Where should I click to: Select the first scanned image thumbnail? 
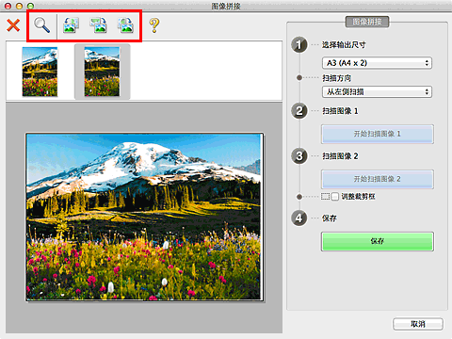(x=40, y=72)
